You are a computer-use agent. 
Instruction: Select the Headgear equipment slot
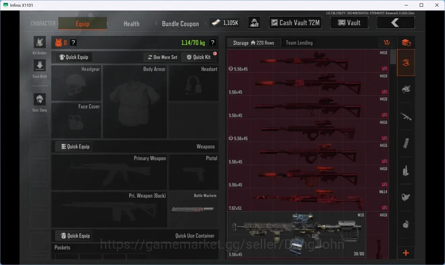(x=76, y=83)
